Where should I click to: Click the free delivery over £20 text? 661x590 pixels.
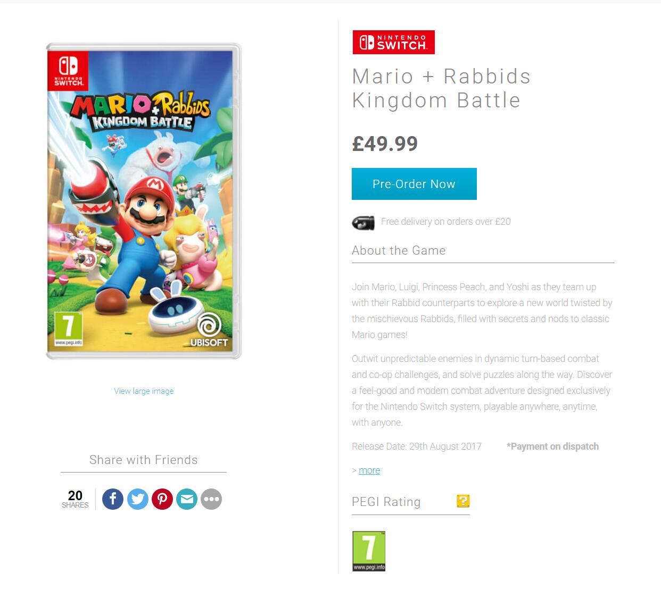pos(445,222)
